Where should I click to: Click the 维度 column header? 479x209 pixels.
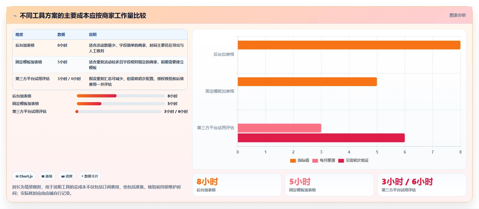tap(19, 35)
